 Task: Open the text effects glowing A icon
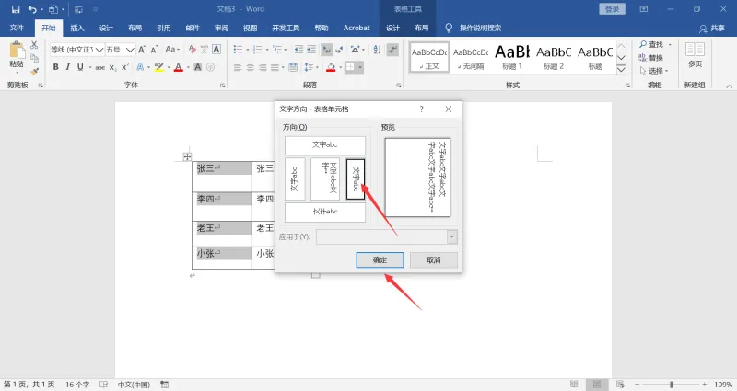pyautogui.click(x=140, y=67)
